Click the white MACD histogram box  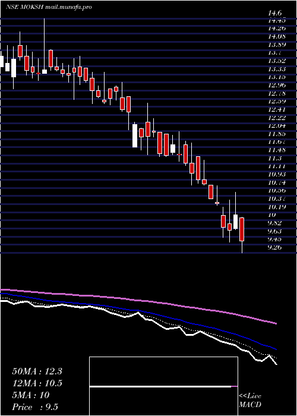pos(163,386)
